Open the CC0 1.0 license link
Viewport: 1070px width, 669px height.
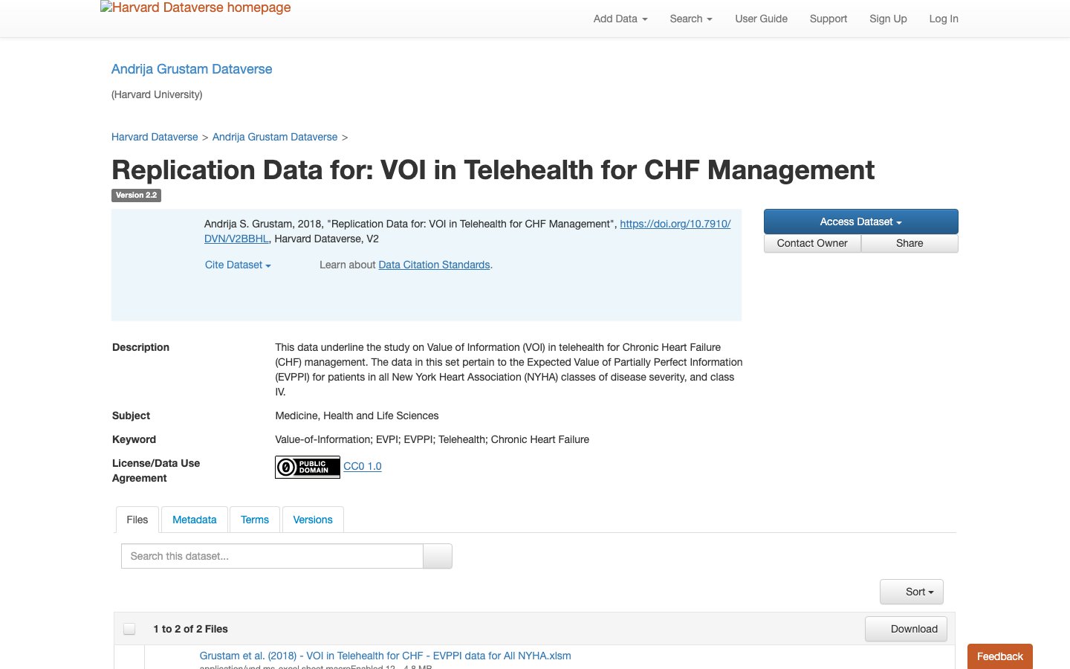tap(363, 466)
